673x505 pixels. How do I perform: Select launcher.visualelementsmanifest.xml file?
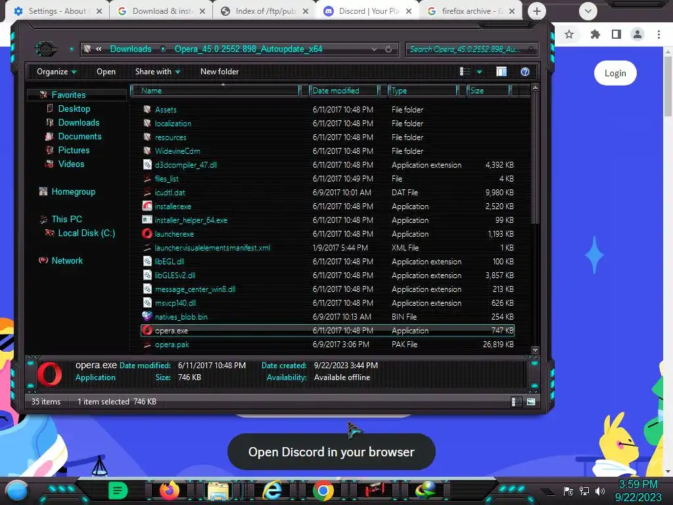(x=212, y=247)
